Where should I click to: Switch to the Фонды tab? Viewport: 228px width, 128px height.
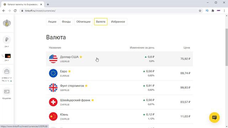pyautogui.click(x=66, y=22)
